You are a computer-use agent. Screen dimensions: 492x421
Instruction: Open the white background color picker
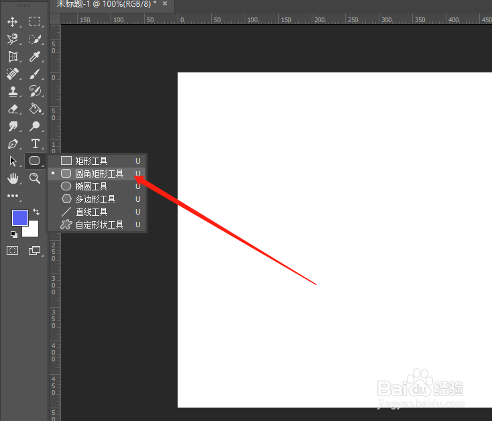pyautogui.click(x=34, y=231)
